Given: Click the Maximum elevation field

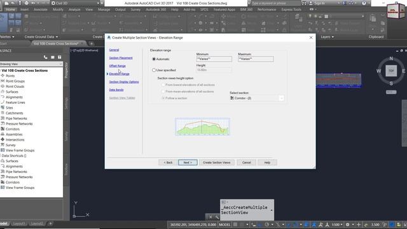Looking at the screenshot, I should (x=256, y=59).
